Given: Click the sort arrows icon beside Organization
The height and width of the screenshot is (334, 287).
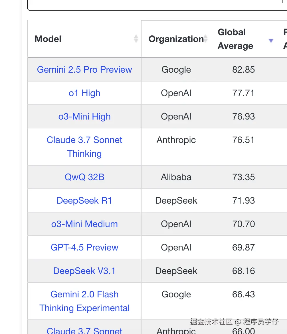Looking at the screenshot, I should pos(205,39).
